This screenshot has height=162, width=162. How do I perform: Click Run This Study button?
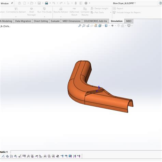[44, 10]
